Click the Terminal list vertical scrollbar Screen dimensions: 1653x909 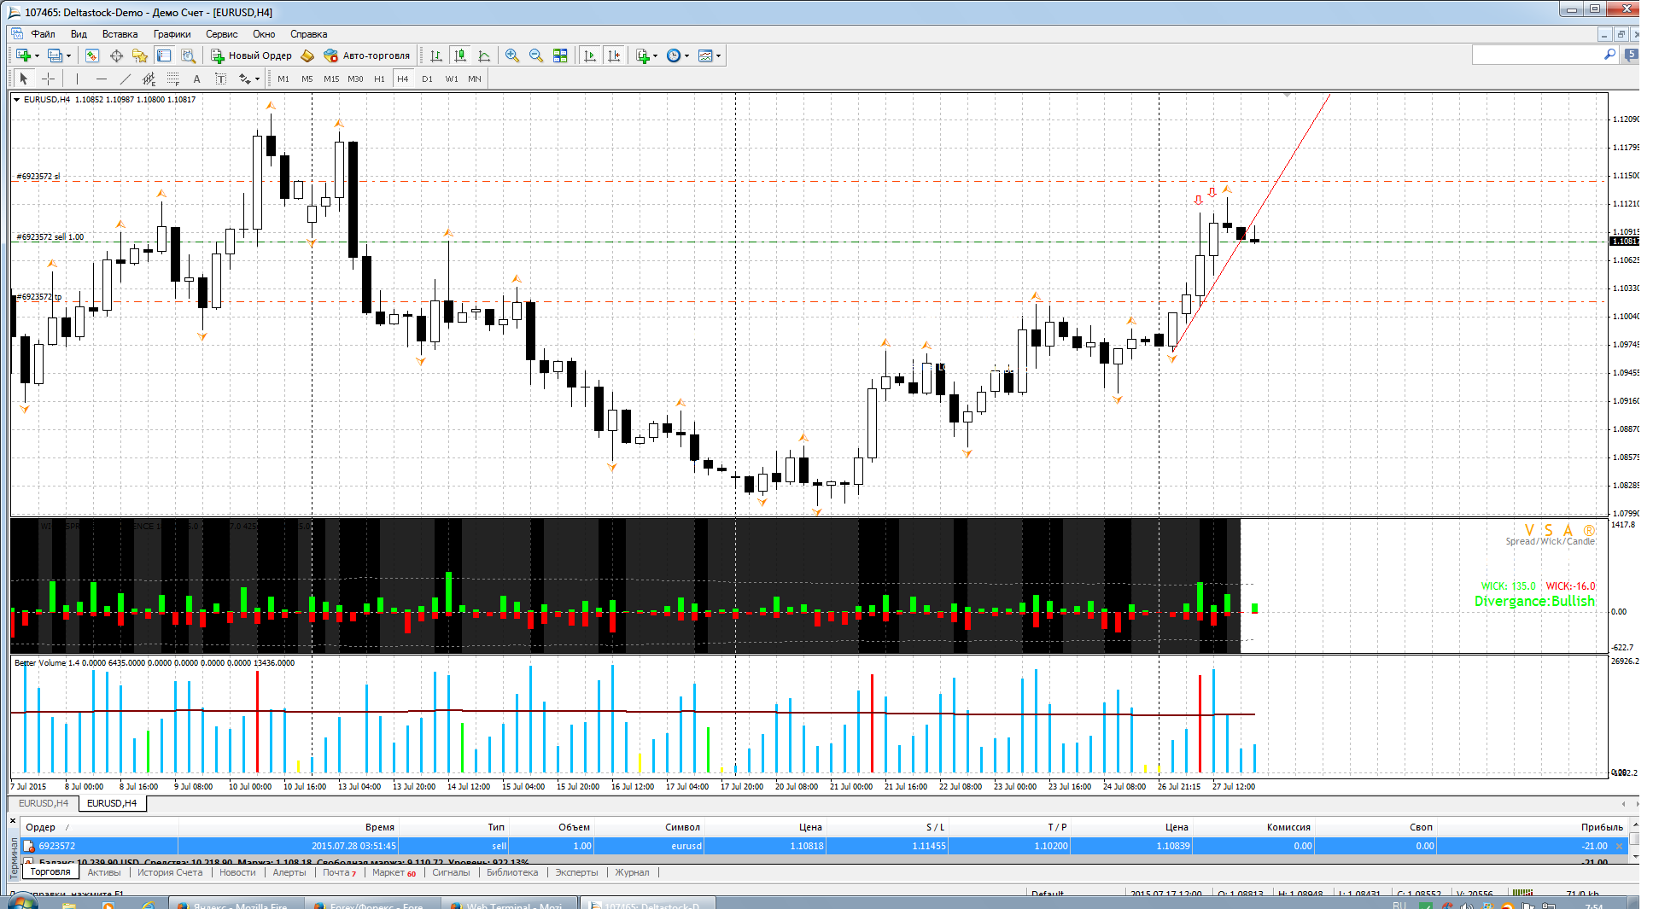1634,840
